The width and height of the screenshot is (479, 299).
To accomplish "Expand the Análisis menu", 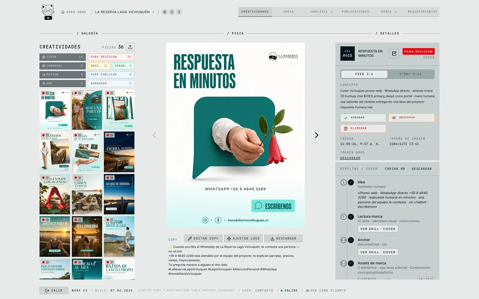I will click(x=322, y=12).
